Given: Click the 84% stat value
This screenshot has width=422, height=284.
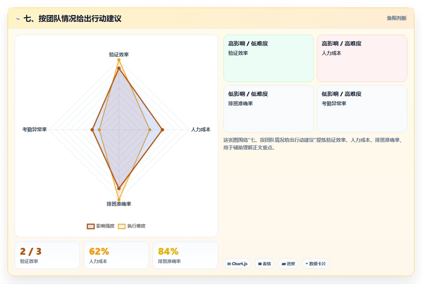Looking at the screenshot, I should coord(168,252).
